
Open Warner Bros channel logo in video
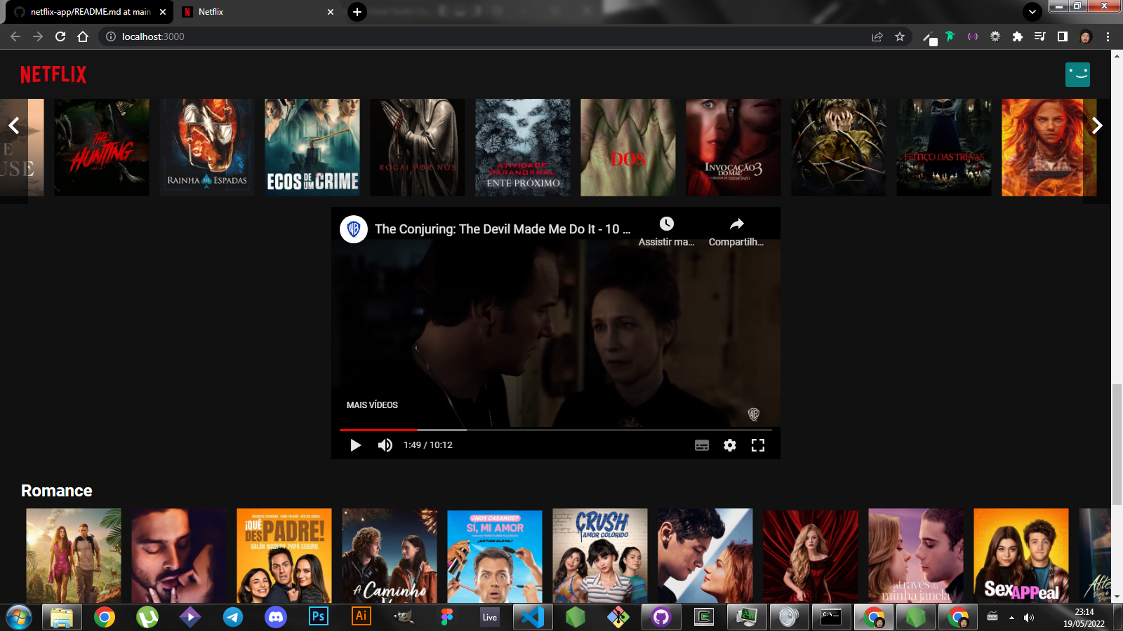pyautogui.click(x=354, y=229)
